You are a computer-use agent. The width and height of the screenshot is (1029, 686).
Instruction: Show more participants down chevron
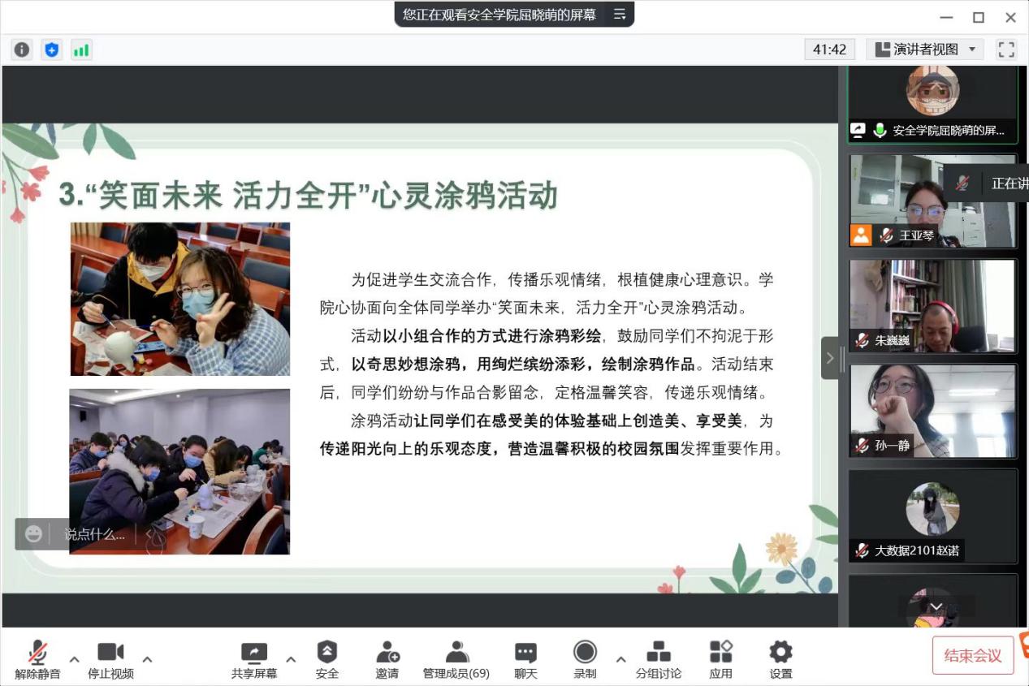[x=936, y=606]
